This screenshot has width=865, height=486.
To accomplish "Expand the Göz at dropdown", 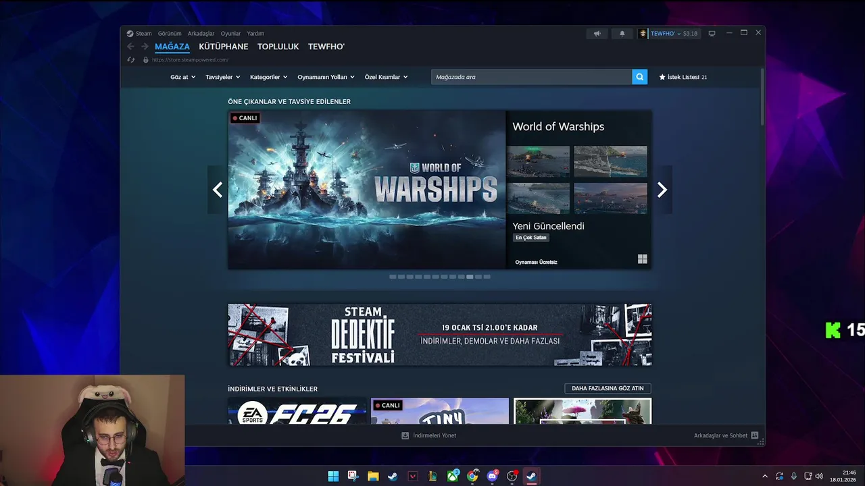I will 182,77.
